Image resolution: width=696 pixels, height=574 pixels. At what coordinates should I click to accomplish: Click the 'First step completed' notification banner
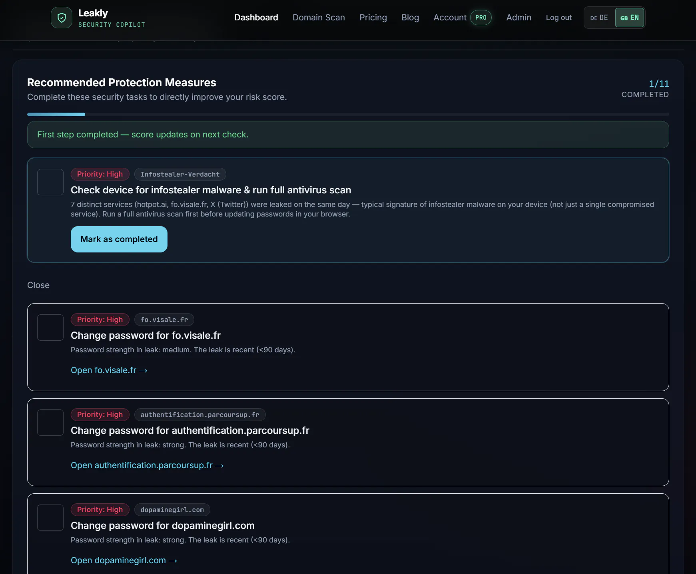(348, 135)
